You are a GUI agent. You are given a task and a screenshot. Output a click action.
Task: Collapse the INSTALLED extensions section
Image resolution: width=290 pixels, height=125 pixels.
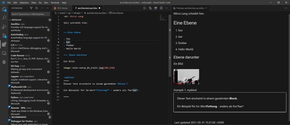coord(16,20)
